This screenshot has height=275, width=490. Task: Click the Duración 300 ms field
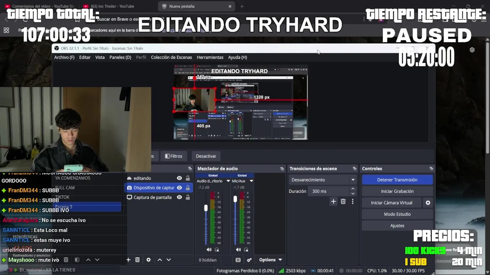point(329,191)
